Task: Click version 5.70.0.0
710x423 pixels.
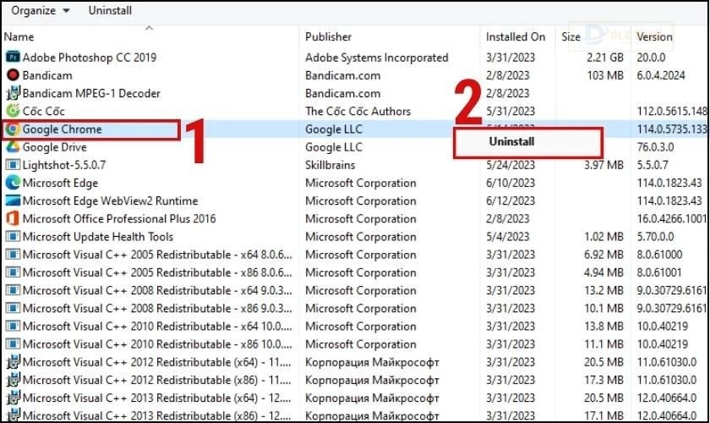Action: click(x=655, y=237)
